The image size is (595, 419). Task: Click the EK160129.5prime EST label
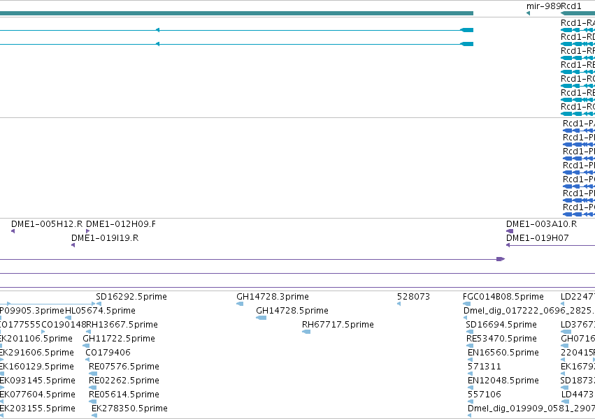click(37, 367)
